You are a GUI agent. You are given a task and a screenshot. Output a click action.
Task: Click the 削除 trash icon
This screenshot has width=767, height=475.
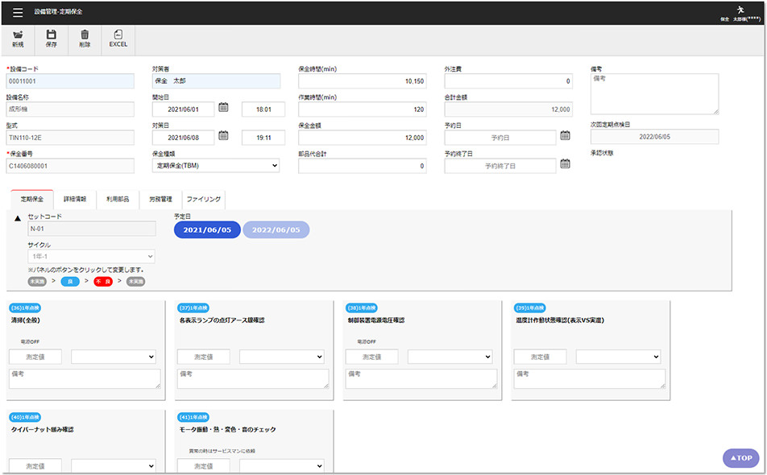coord(85,35)
